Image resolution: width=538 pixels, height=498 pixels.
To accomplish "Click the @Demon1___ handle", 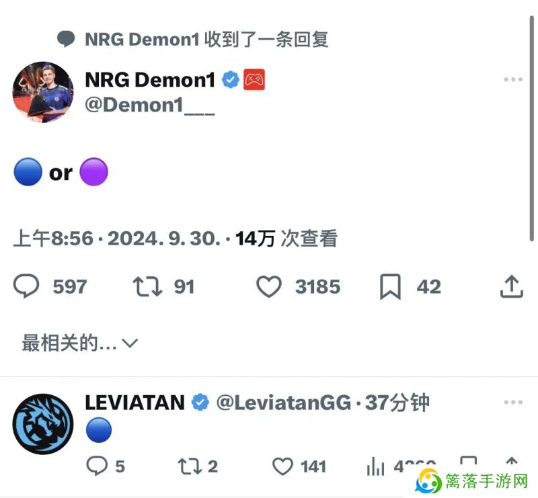I will [149, 105].
